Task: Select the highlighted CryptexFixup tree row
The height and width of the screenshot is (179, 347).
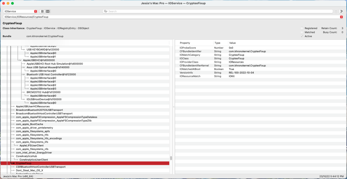Action: (85, 163)
